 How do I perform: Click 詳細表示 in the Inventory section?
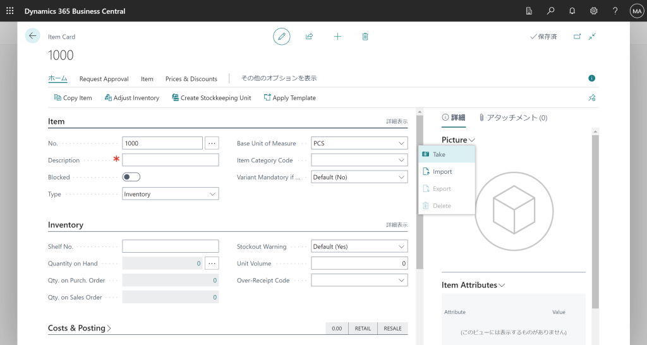(397, 225)
